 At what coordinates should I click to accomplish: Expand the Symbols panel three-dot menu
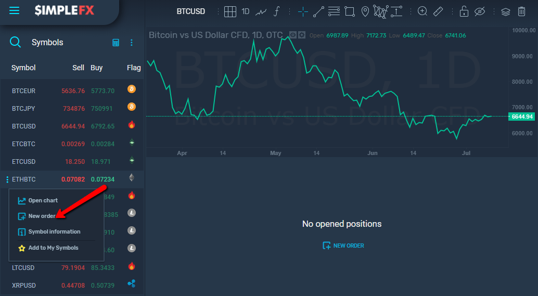click(x=132, y=43)
